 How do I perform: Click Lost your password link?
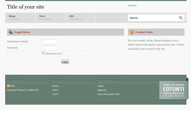(x=109, y=94)
